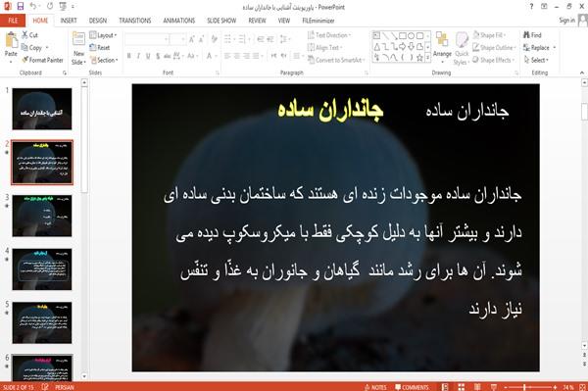Open the FILE tab
588x391 pixels.
click(x=13, y=21)
